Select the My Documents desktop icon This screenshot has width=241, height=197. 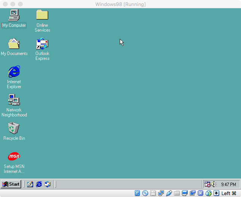(x=14, y=44)
